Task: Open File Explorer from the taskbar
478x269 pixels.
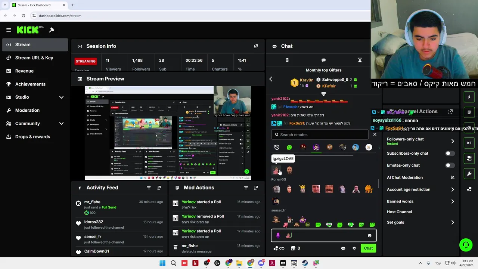Action: (239, 263)
